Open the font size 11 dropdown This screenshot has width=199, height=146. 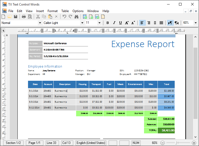pyautogui.click(x=99, y=23)
